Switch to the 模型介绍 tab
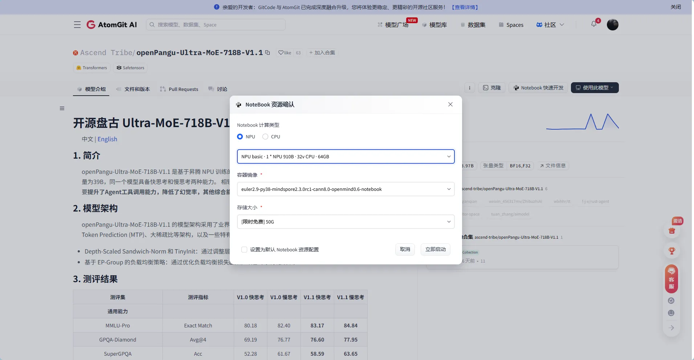 91,89
